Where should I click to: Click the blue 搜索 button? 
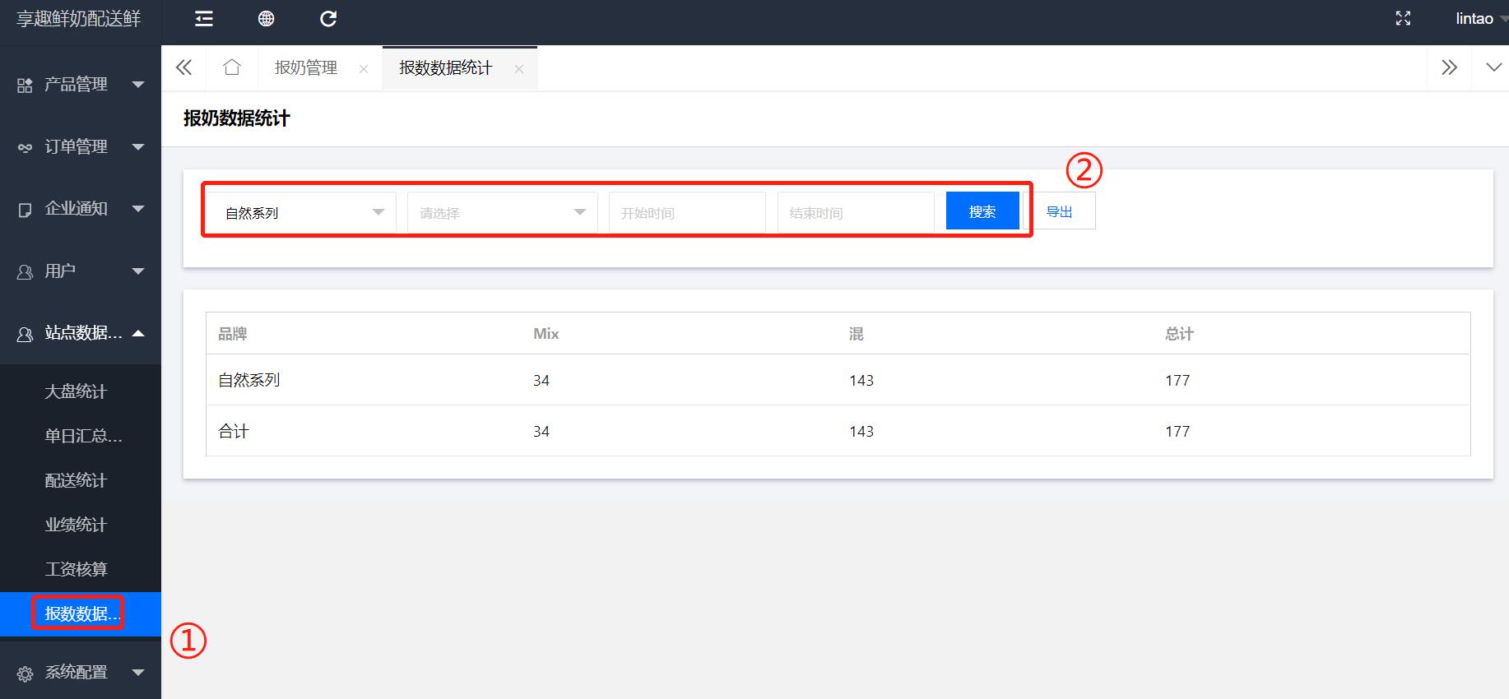click(982, 211)
